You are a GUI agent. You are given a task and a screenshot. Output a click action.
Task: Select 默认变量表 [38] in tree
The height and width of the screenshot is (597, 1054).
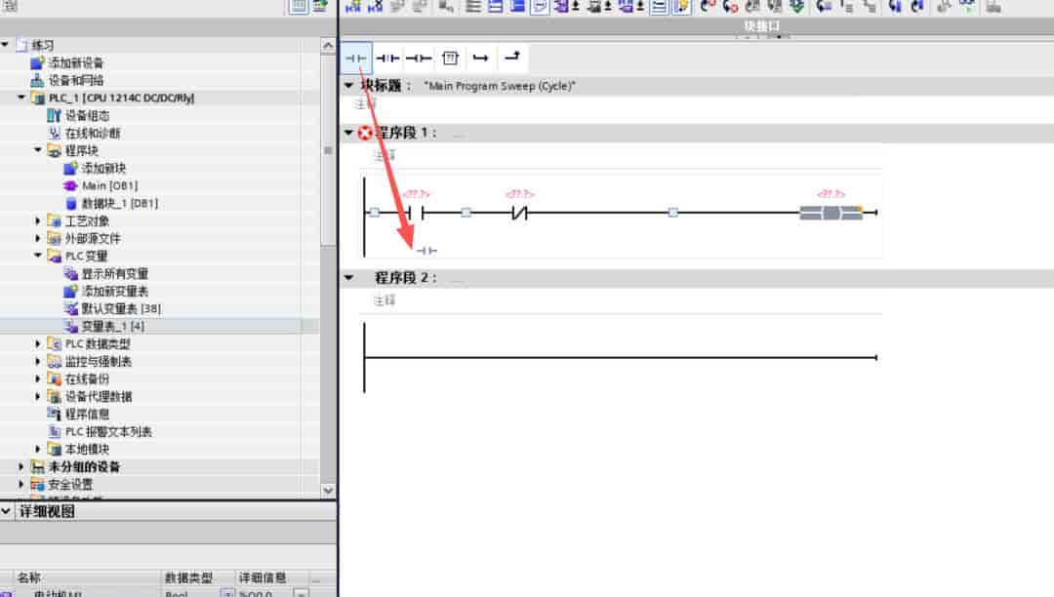pos(121,308)
